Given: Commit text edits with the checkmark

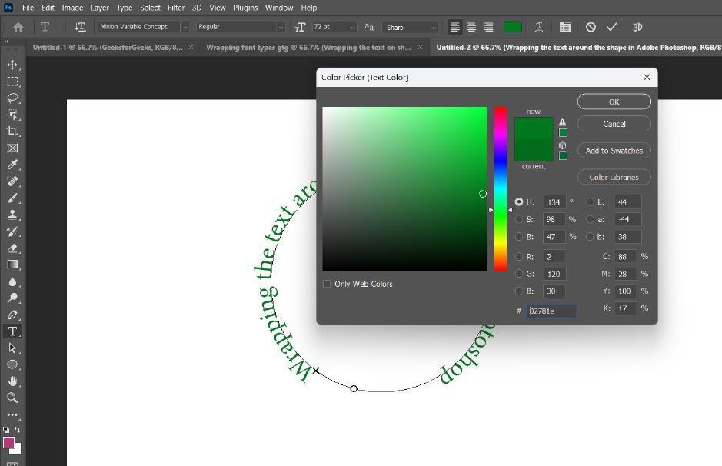Looking at the screenshot, I should [612, 27].
